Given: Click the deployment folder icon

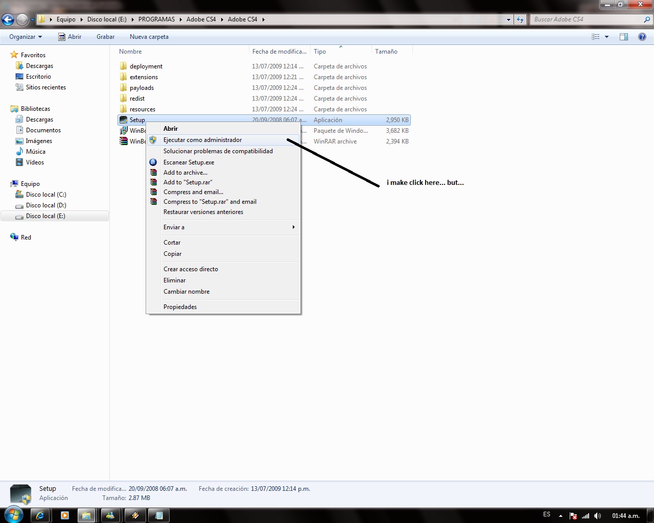Looking at the screenshot, I should pyautogui.click(x=123, y=66).
